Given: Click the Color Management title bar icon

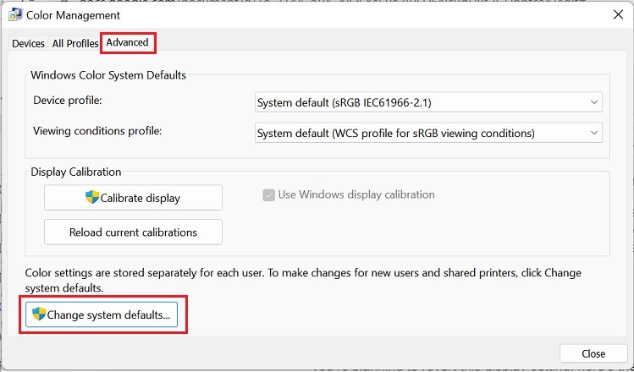Looking at the screenshot, I should click(15, 14).
